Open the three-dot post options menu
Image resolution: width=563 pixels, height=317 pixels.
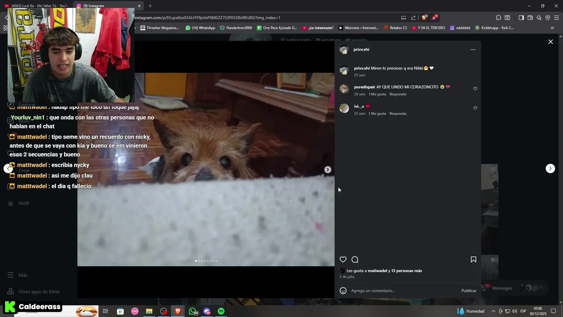coord(473,50)
